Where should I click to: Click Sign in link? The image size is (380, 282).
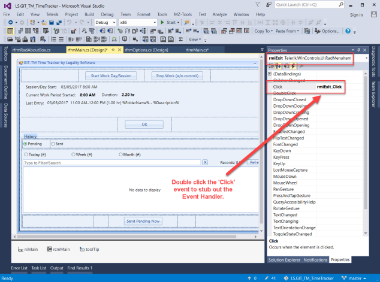[x=356, y=15]
